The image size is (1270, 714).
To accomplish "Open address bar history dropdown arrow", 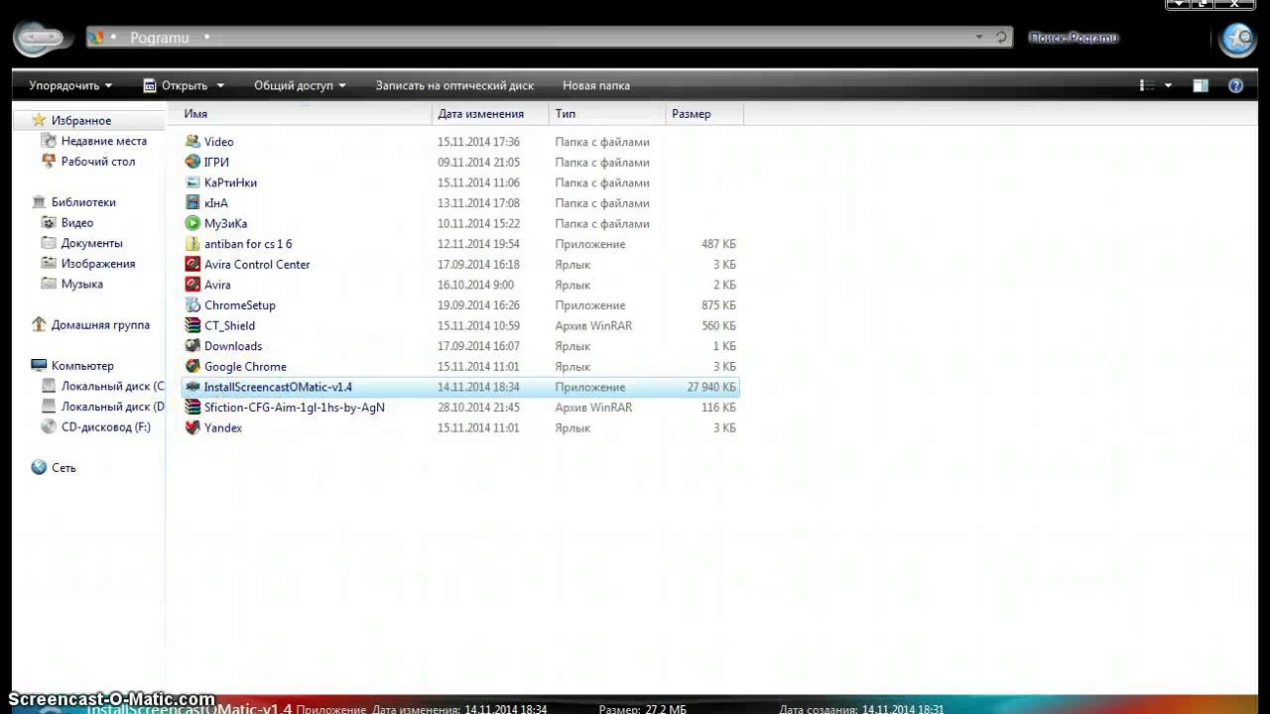I will pos(979,38).
